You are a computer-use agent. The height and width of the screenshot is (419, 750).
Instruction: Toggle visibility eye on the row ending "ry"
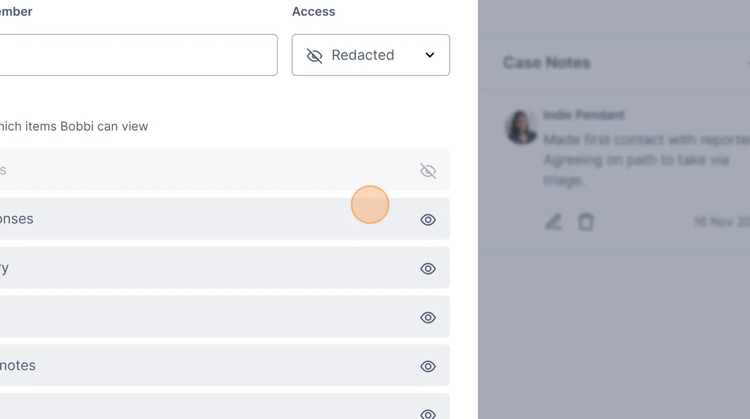point(428,268)
